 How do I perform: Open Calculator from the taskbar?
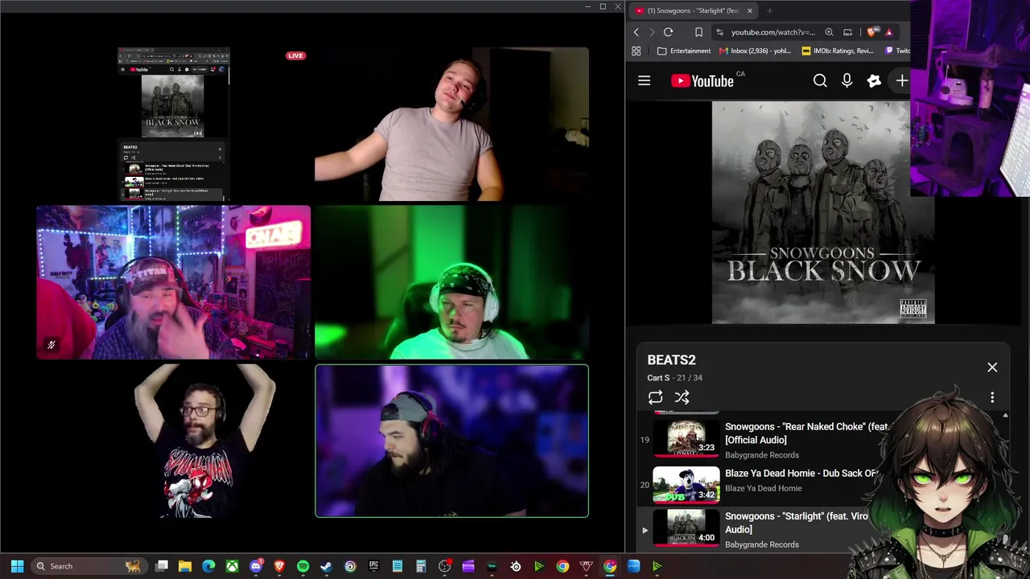421,566
